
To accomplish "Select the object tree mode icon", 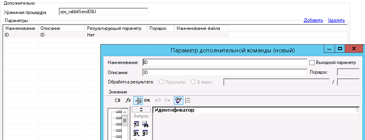I will (x=138, y=100).
